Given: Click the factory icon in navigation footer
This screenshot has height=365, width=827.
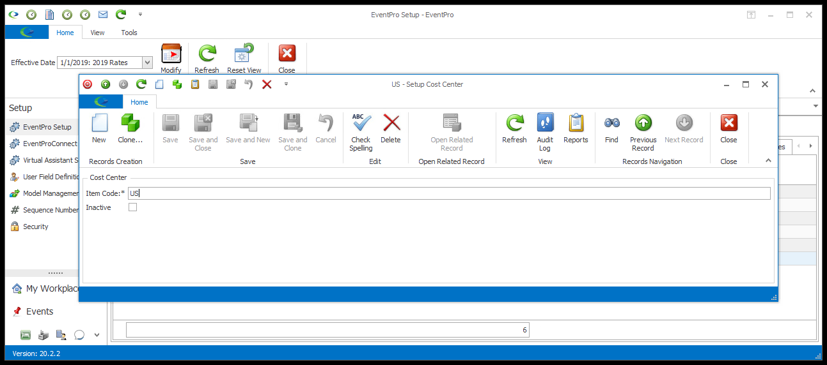Looking at the screenshot, I should [43, 334].
